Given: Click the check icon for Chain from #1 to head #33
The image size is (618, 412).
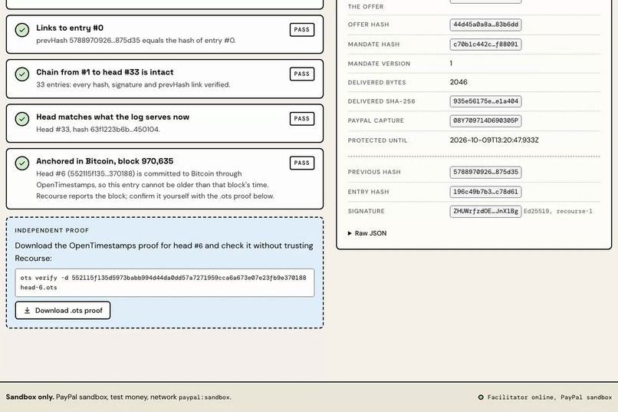Looking at the screenshot, I should [22, 74].
